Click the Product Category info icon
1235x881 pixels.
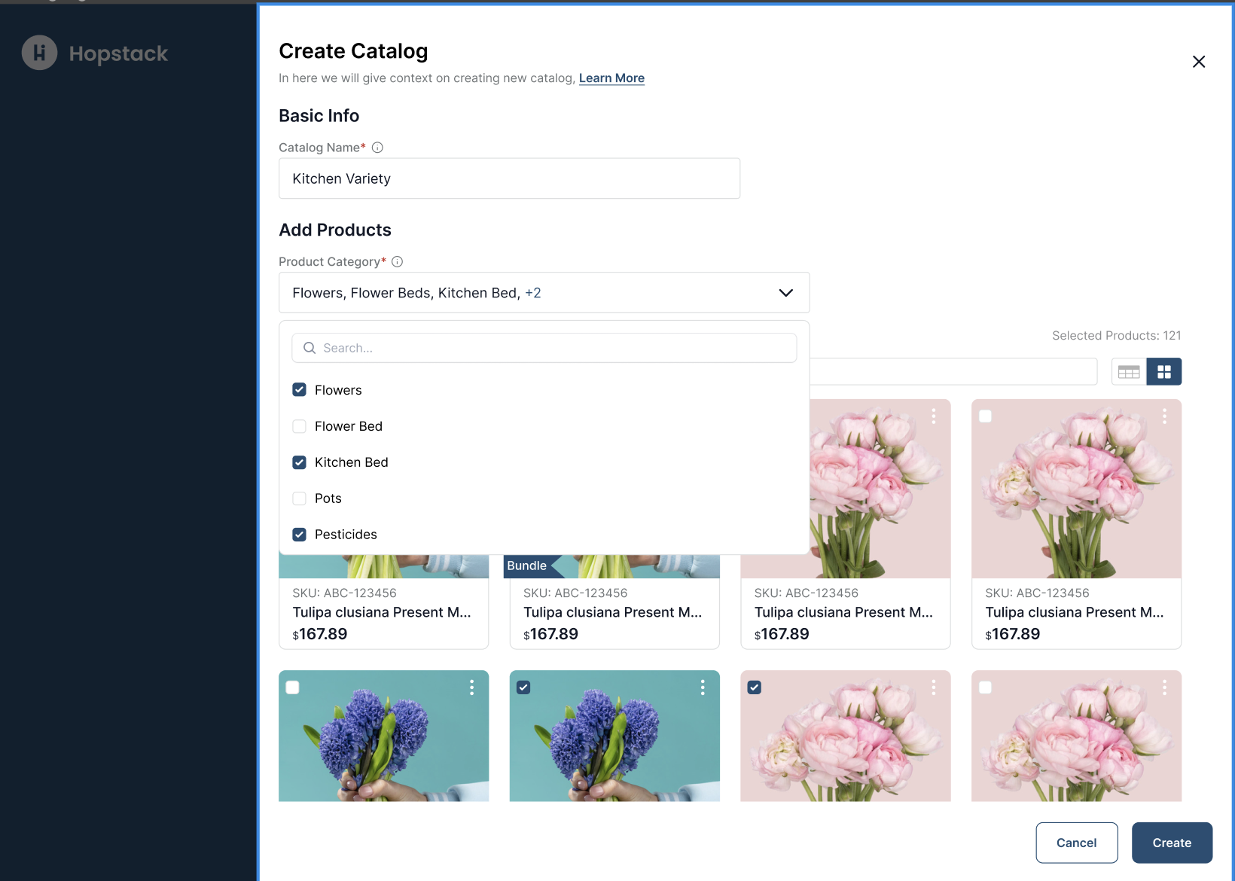[398, 262]
